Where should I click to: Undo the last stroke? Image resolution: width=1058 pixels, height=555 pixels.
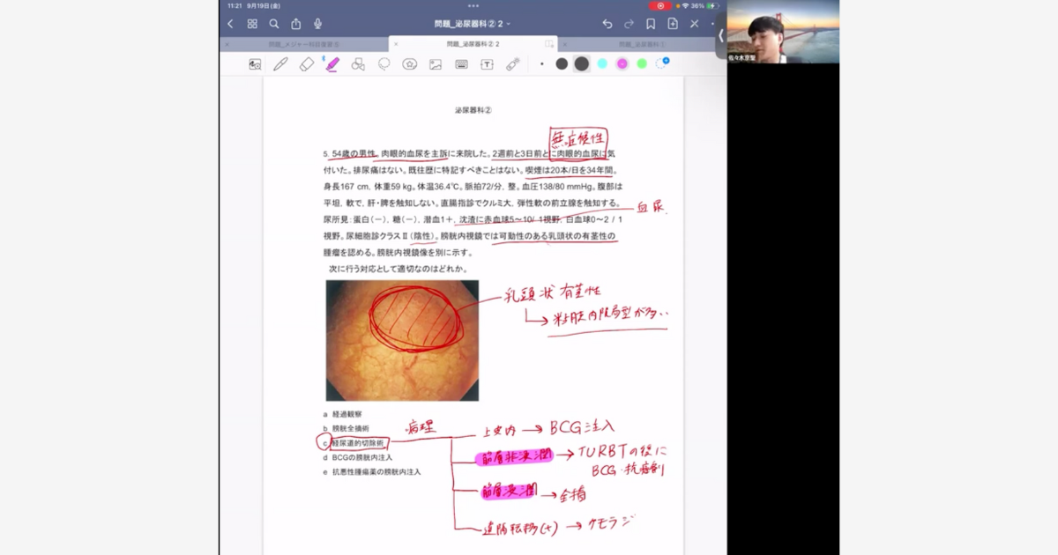click(x=607, y=24)
